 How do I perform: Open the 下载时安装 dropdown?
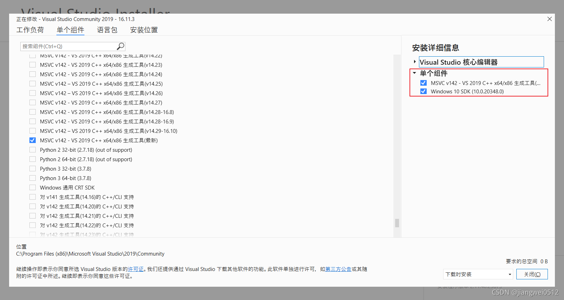[478, 274]
